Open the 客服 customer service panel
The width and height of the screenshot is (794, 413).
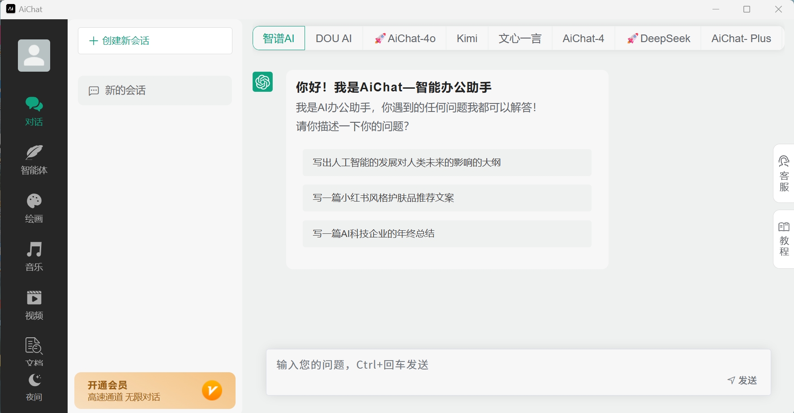pyautogui.click(x=784, y=174)
